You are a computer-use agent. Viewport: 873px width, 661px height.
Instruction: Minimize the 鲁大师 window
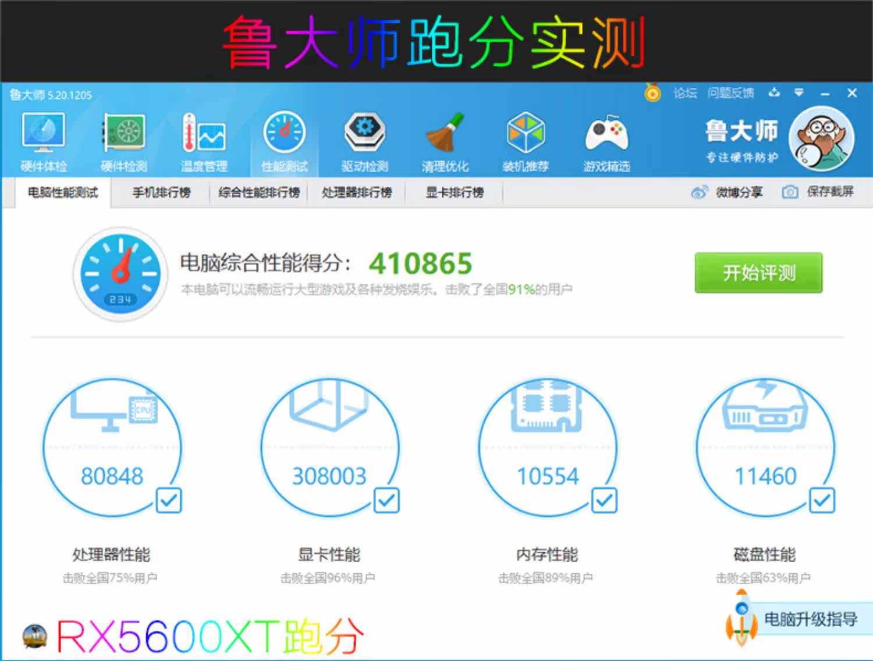pos(825,93)
